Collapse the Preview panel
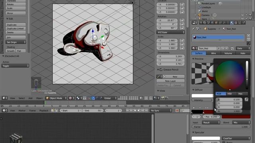The height and width of the screenshot is (143, 255). coord(193,59)
